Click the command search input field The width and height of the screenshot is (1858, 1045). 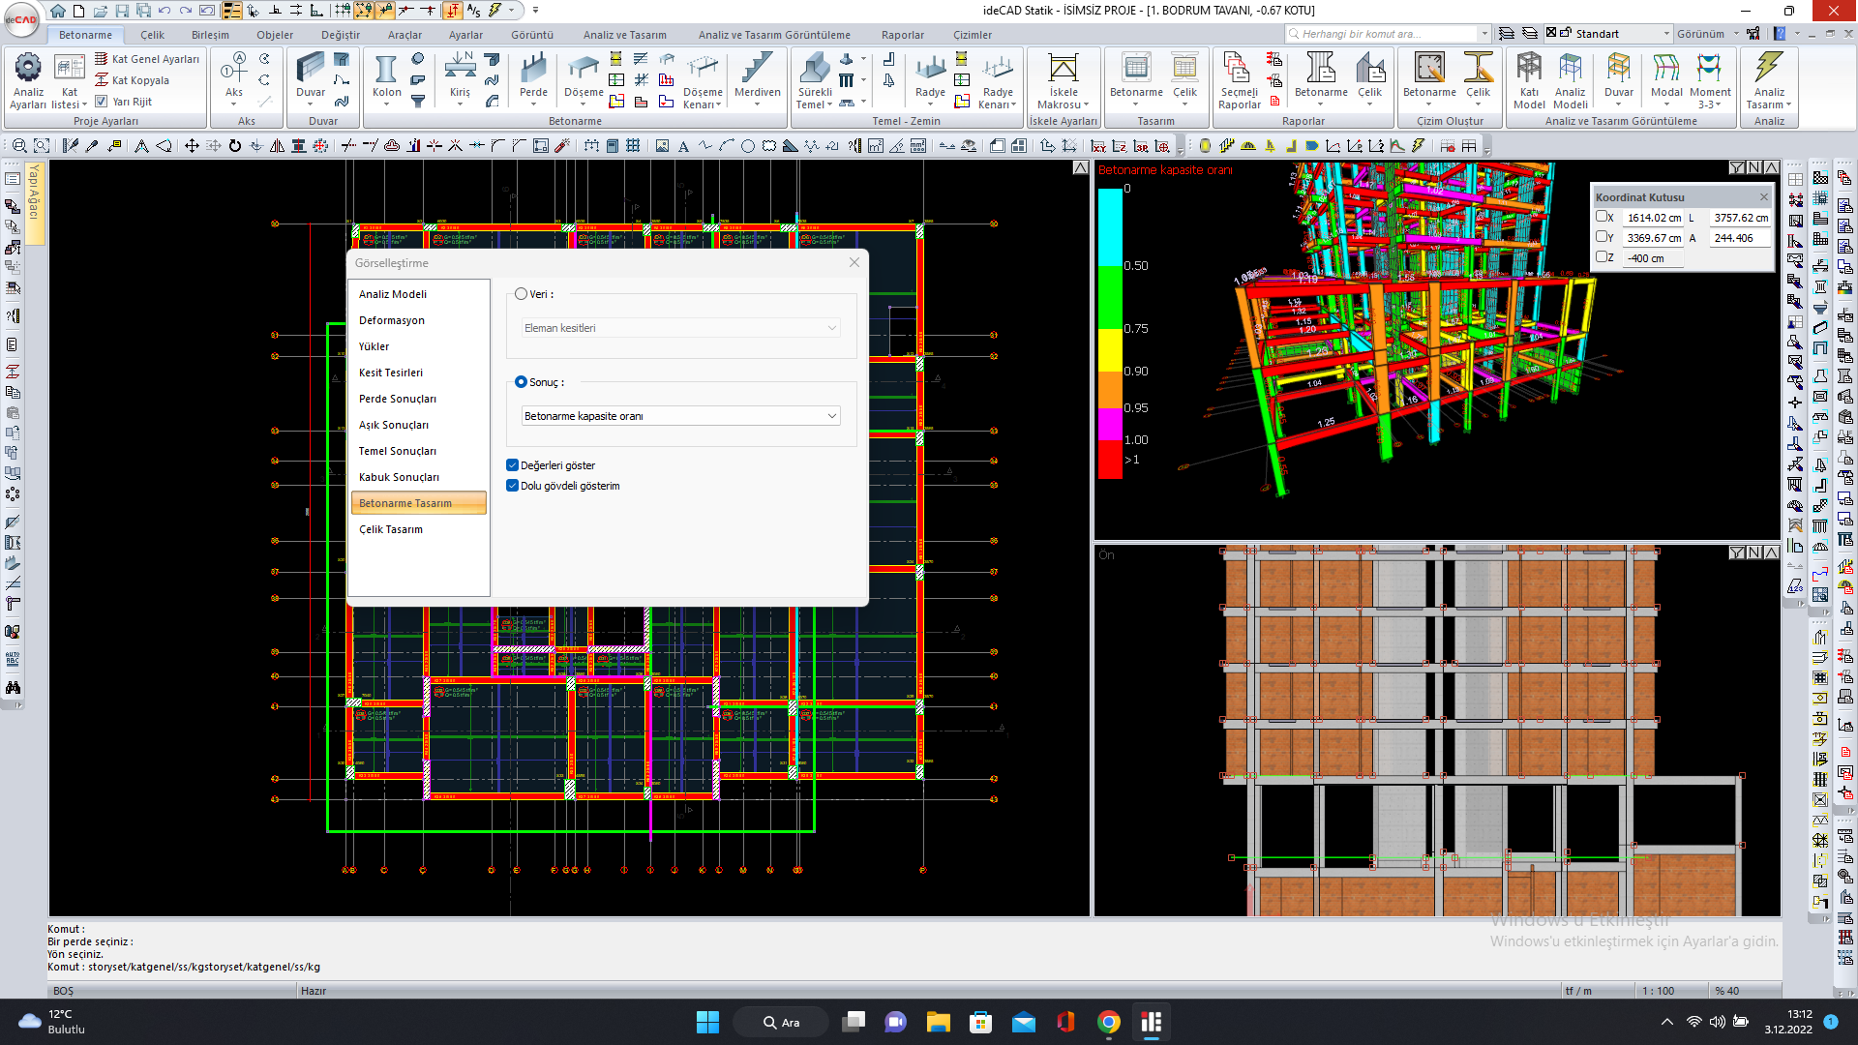click(1387, 34)
